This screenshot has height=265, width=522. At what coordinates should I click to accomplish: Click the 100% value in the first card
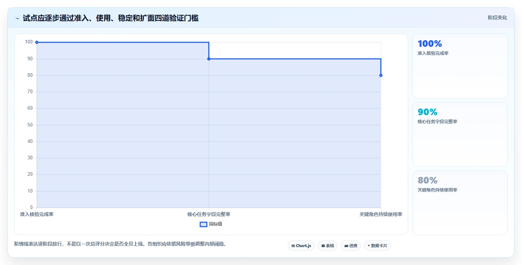click(430, 44)
